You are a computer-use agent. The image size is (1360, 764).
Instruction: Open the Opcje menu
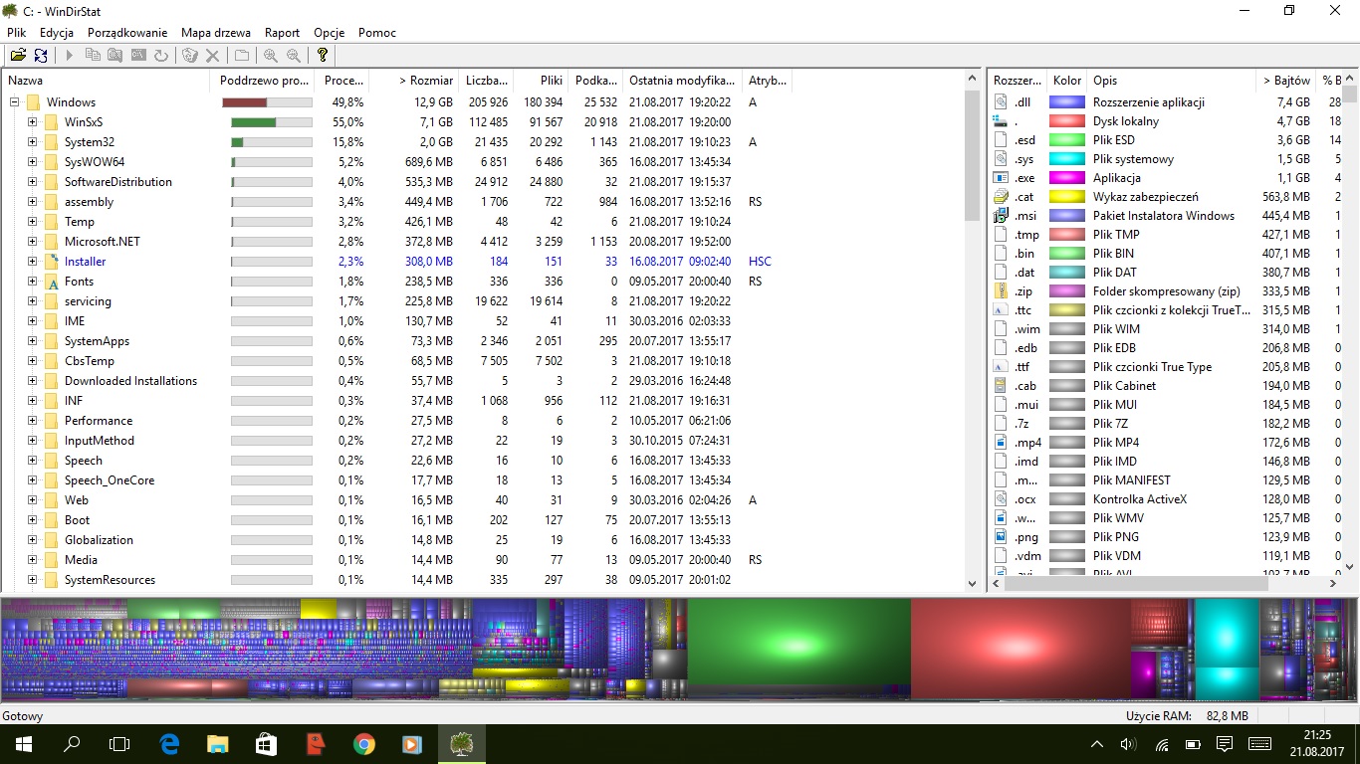(x=330, y=33)
